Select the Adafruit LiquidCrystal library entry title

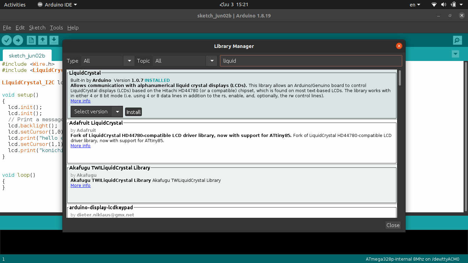pos(96,123)
